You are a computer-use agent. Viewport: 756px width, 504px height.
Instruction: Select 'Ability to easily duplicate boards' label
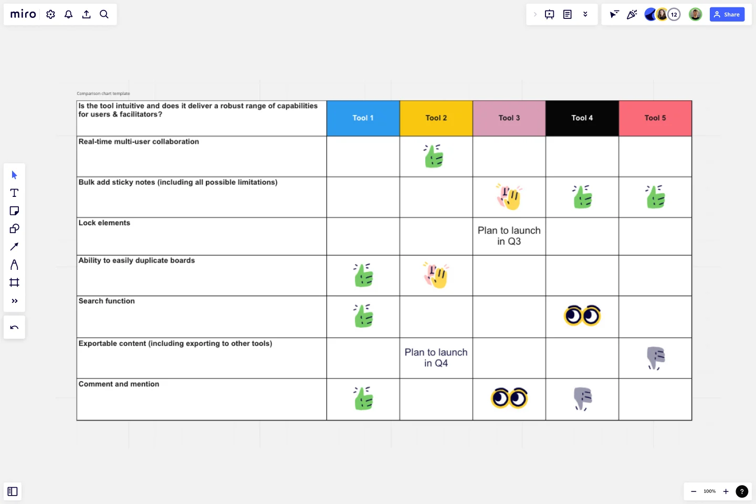click(136, 260)
